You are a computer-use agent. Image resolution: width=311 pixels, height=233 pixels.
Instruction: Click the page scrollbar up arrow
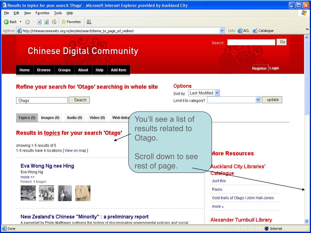pos(306,37)
